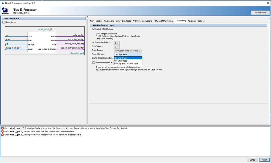Click custom_instruction_master port label

(x=72, y=48)
